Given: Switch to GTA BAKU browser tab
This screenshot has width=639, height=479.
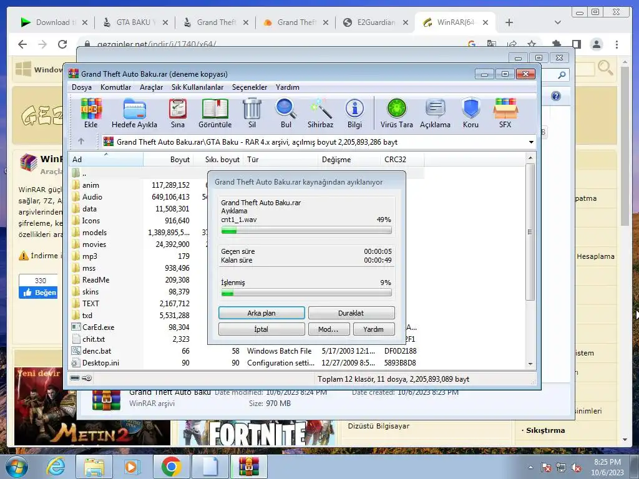Looking at the screenshot, I should [x=135, y=22].
